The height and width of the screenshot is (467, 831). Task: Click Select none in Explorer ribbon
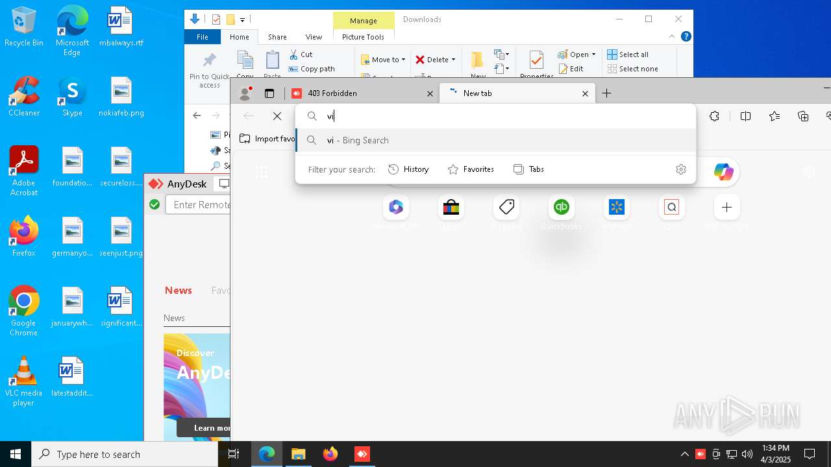click(632, 69)
